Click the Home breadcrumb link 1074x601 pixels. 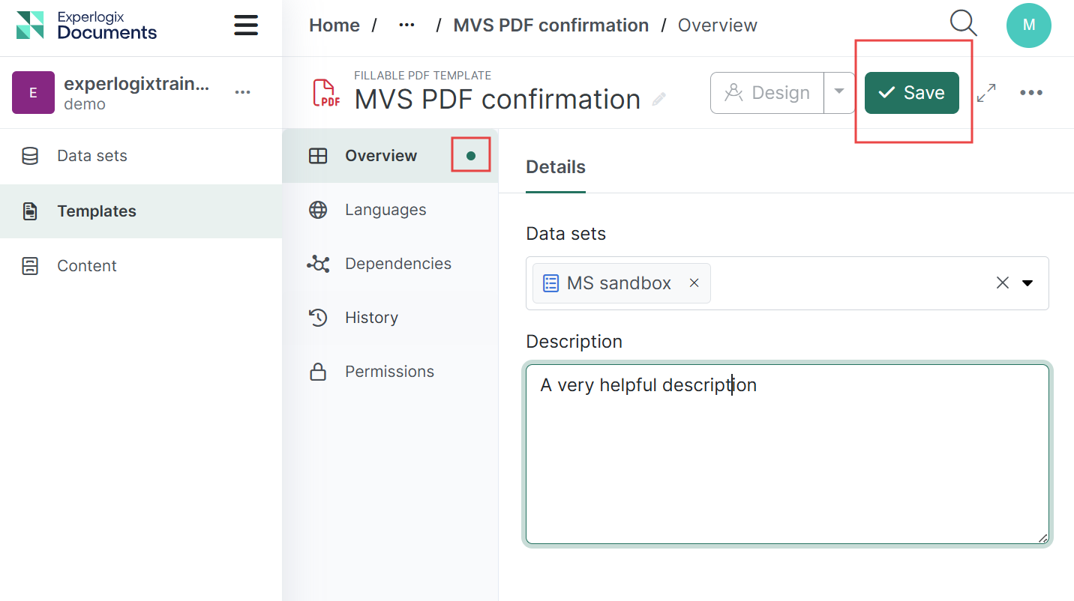click(334, 25)
